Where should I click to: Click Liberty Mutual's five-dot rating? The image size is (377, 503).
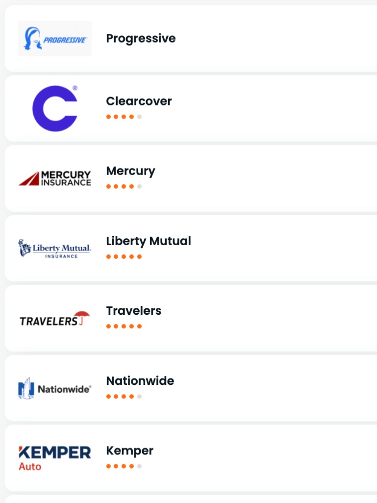124,256
